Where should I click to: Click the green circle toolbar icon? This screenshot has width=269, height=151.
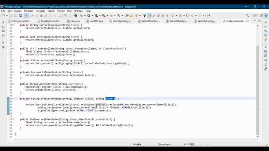[x=76, y=16]
